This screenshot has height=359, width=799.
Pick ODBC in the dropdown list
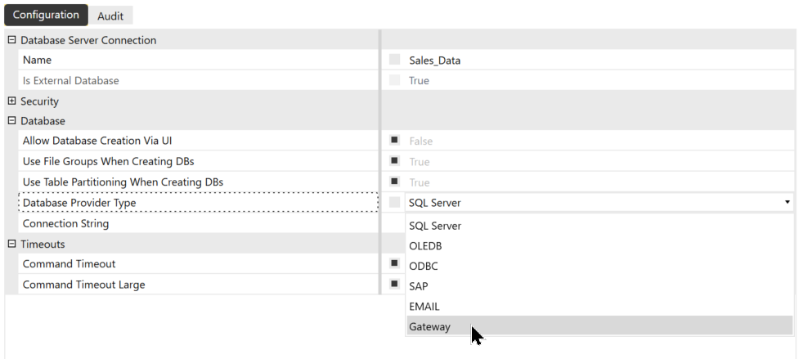coord(424,266)
